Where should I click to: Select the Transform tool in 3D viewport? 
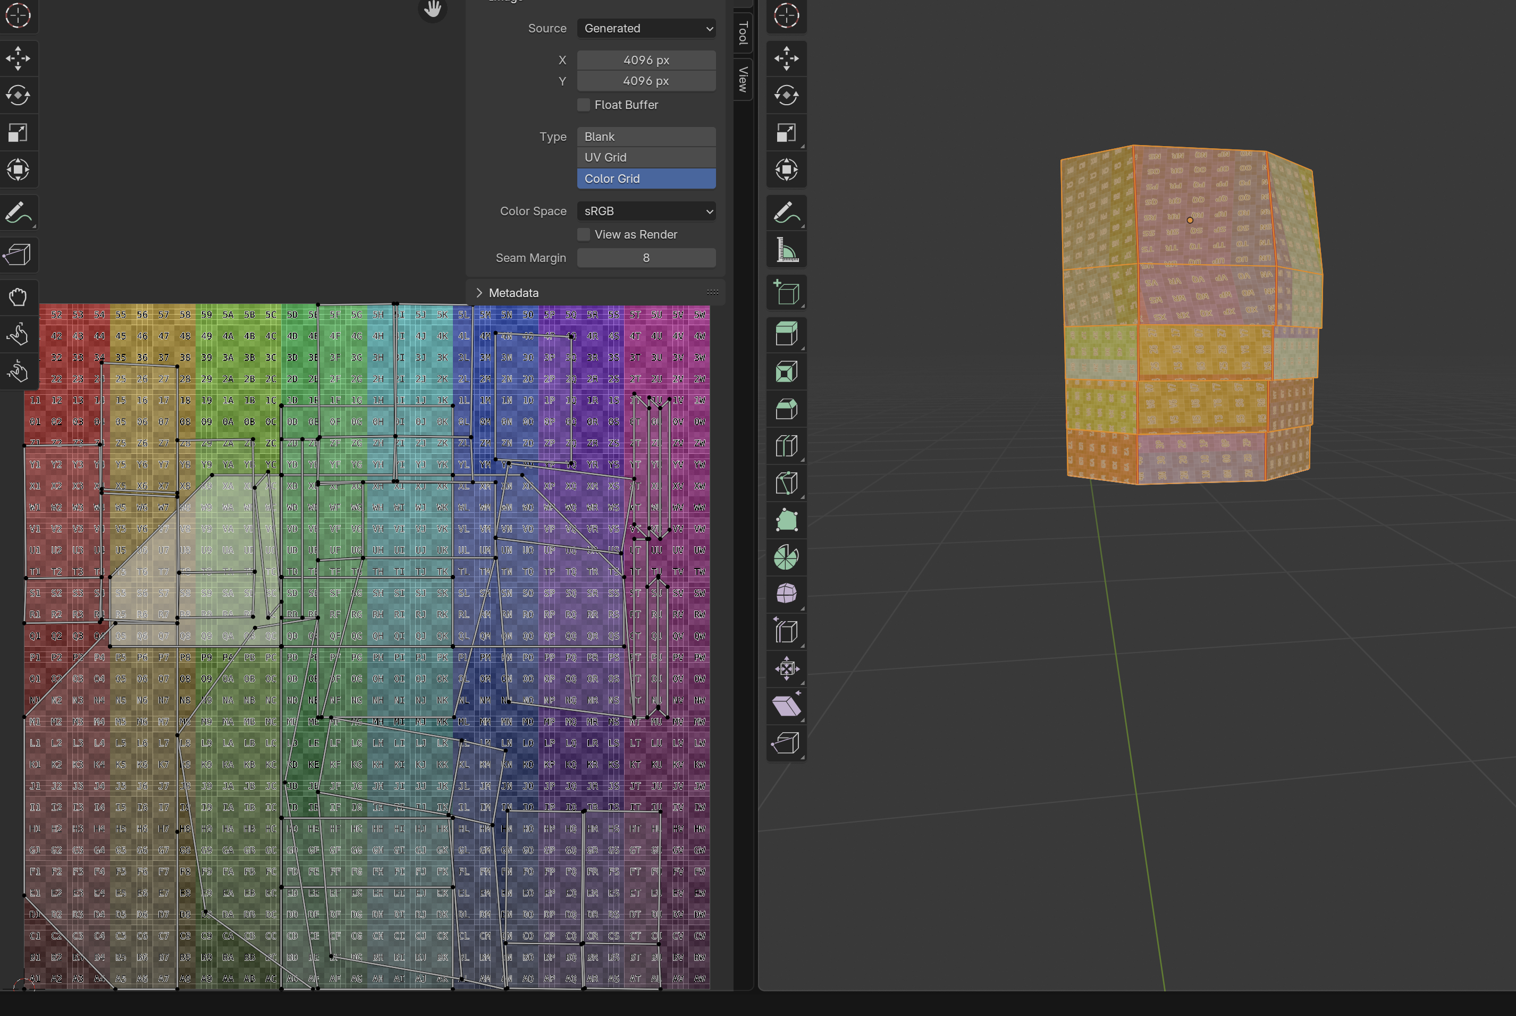coord(786,170)
